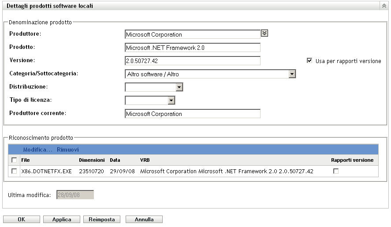Screen dimensions: 391x227
Task: Click Modifica in the recognition toolbar
Action: tap(37, 150)
